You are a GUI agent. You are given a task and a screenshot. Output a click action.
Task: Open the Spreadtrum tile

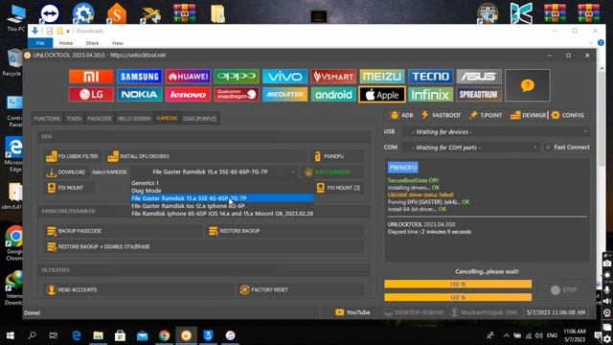click(x=479, y=94)
